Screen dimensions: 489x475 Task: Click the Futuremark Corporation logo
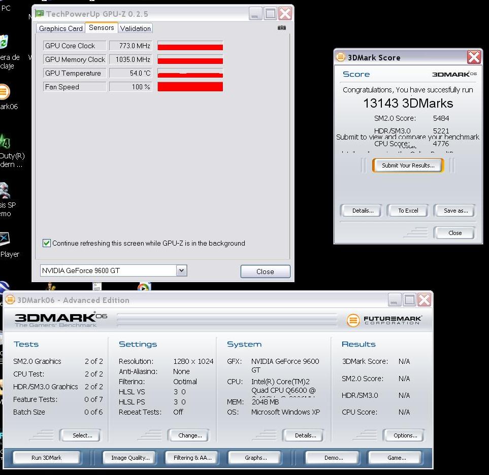[x=384, y=320]
